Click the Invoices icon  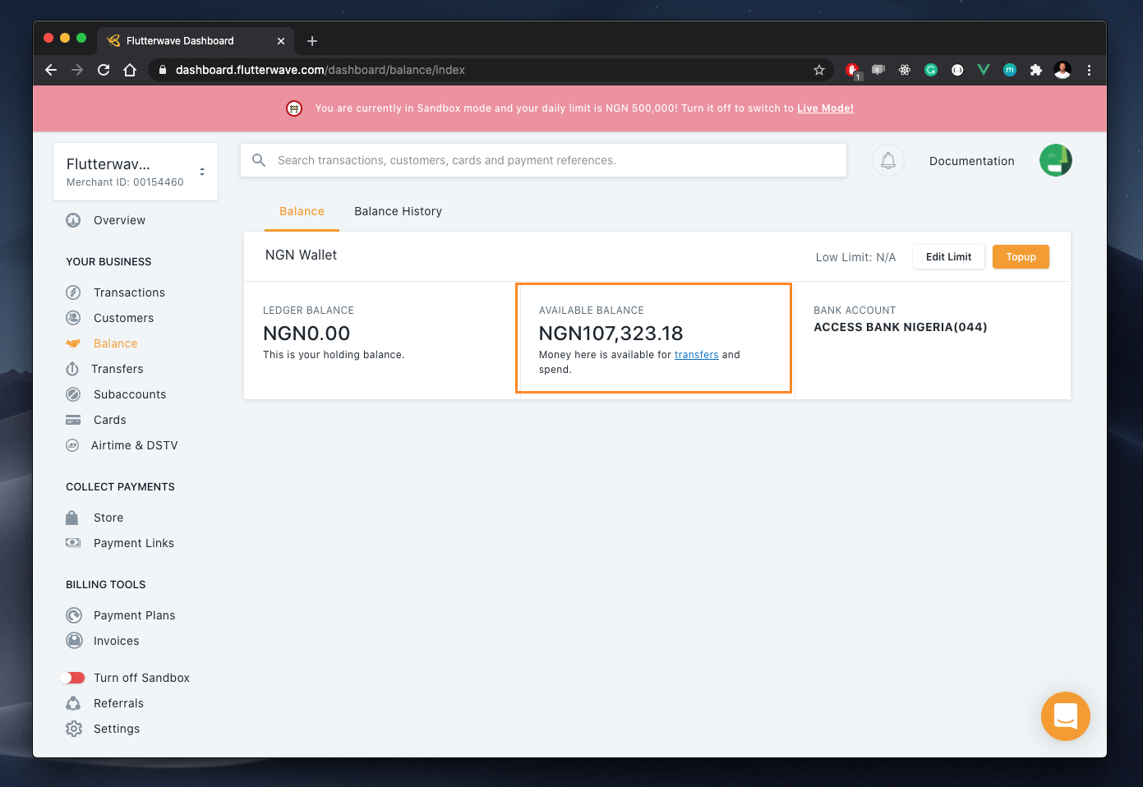tap(74, 641)
